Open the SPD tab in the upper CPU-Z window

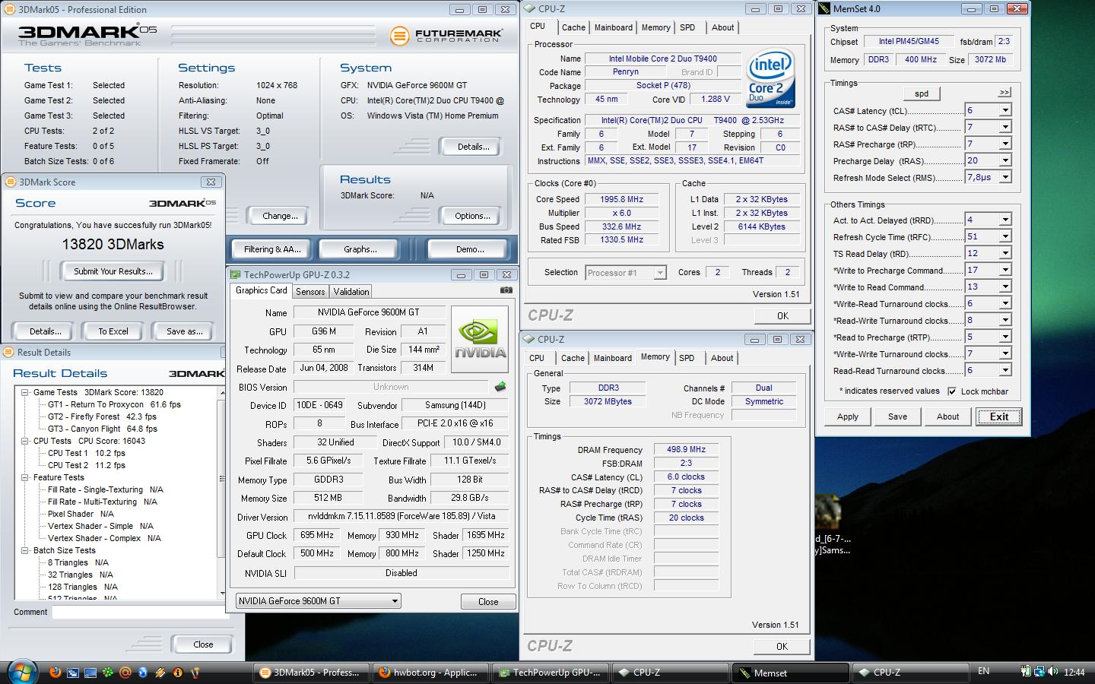pos(687,27)
